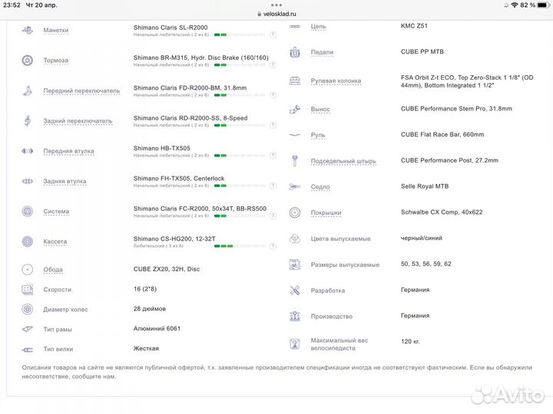553x414 pixels.
Task: Click the fork icon next to Тип вилки
Action: coord(28,350)
